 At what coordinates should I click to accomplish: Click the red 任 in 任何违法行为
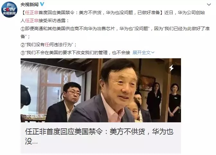[x=47, y=45]
